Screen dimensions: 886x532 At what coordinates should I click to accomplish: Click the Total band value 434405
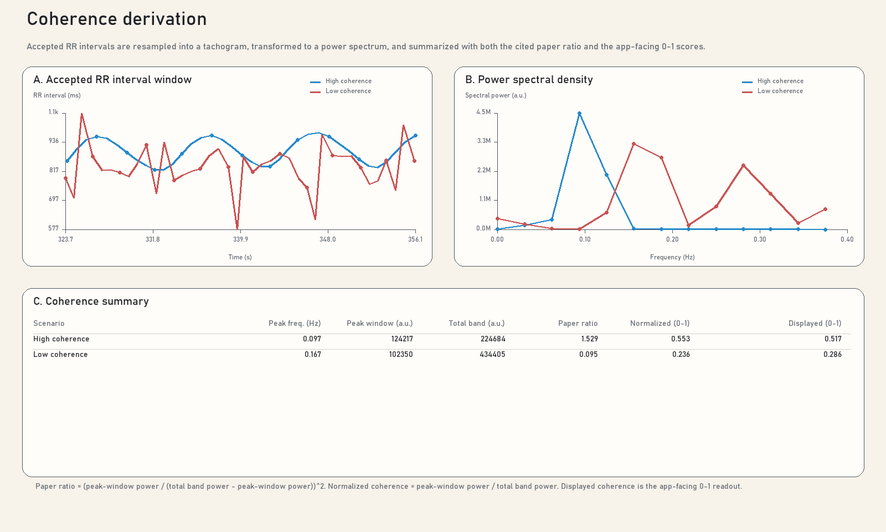pyautogui.click(x=492, y=354)
